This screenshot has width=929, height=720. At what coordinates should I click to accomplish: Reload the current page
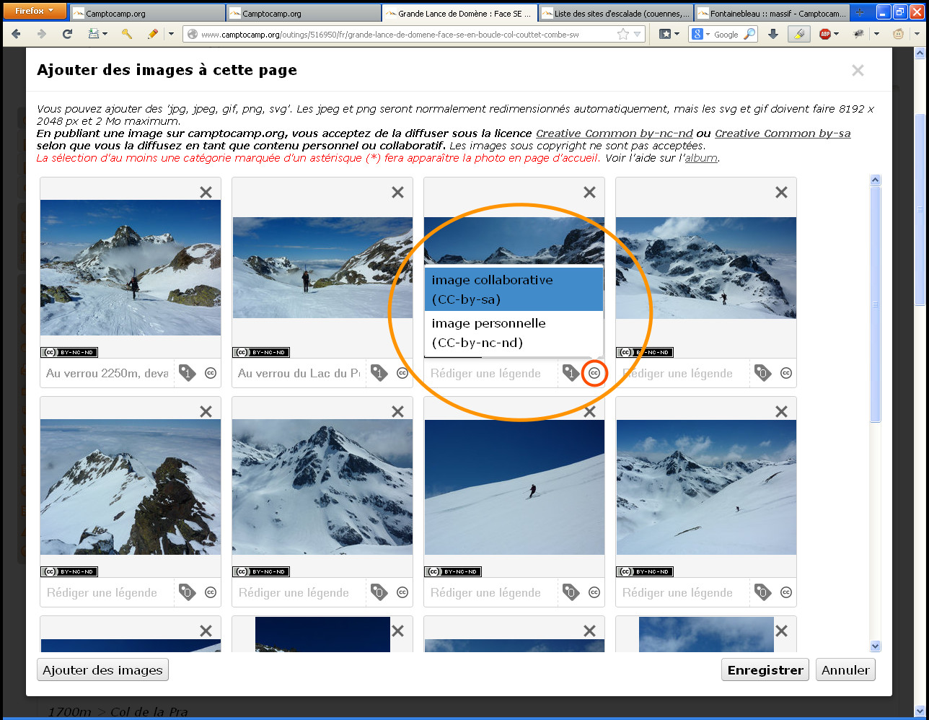click(x=67, y=34)
